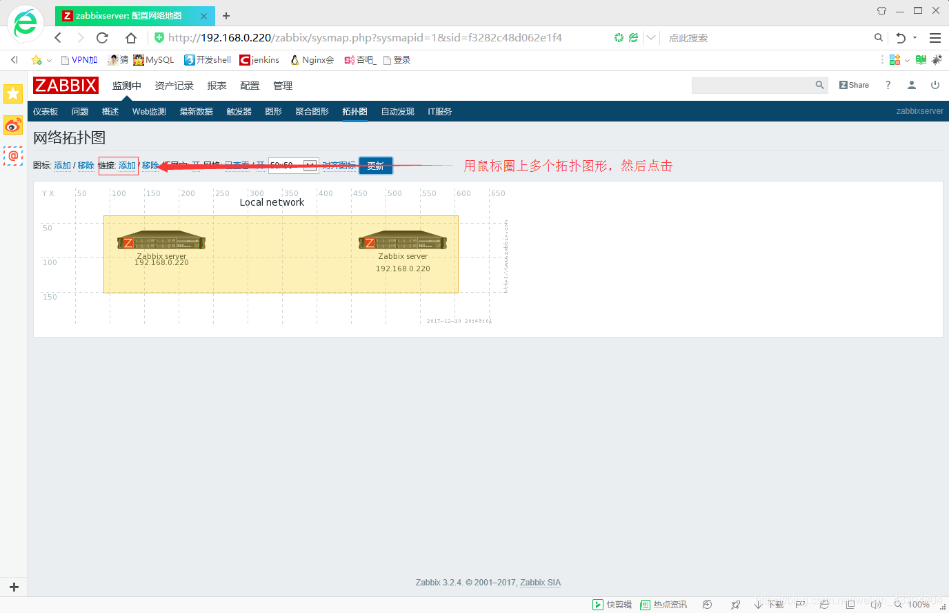
Task: Open the browser hamburger menu
Action: point(935,38)
